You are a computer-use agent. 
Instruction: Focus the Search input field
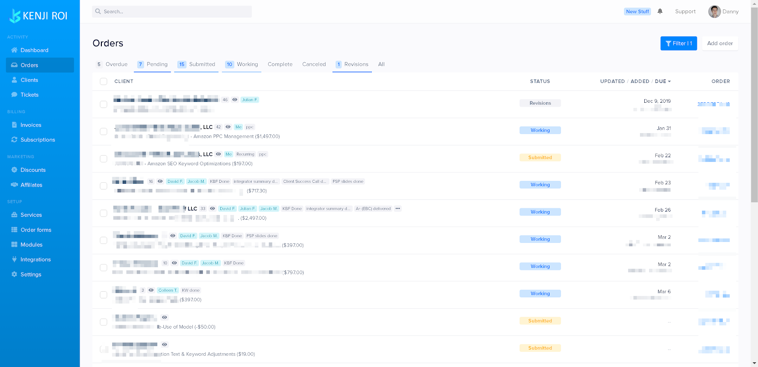click(x=172, y=11)
